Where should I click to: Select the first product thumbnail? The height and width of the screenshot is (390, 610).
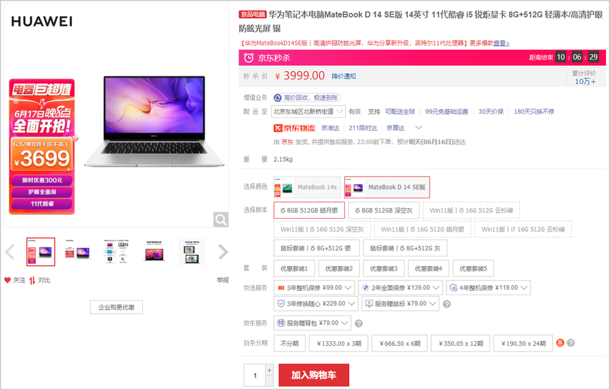41,252
